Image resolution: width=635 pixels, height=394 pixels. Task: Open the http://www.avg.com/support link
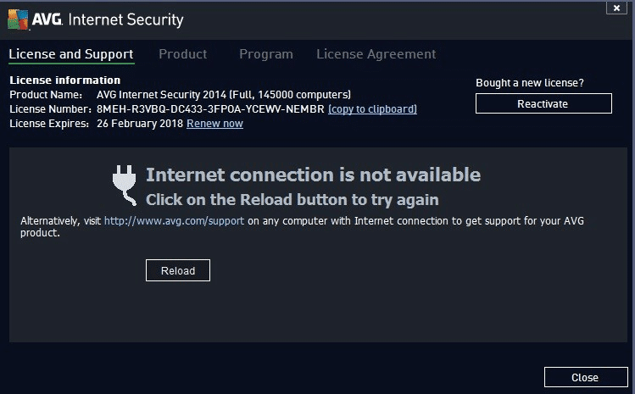175,220
